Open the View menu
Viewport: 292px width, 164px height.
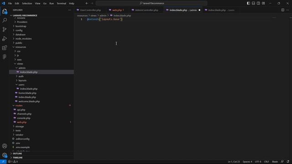37,3
